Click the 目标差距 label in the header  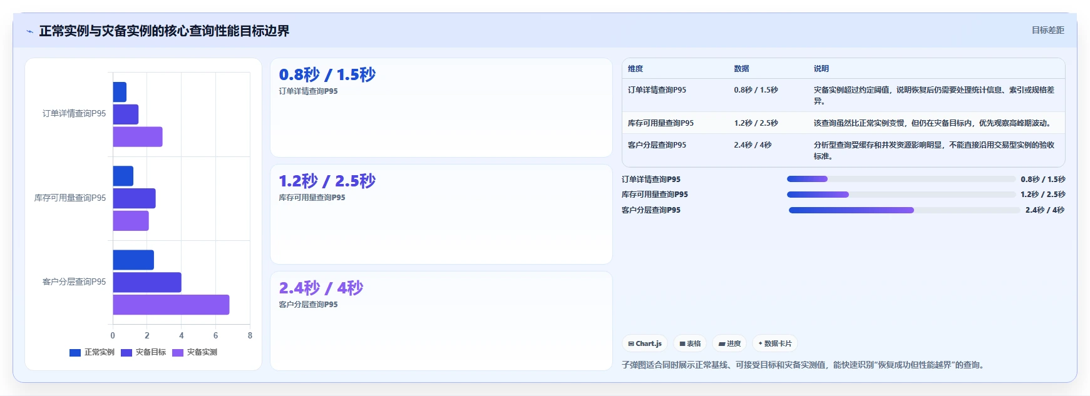pyautogui.click(x=1048, y=30)
